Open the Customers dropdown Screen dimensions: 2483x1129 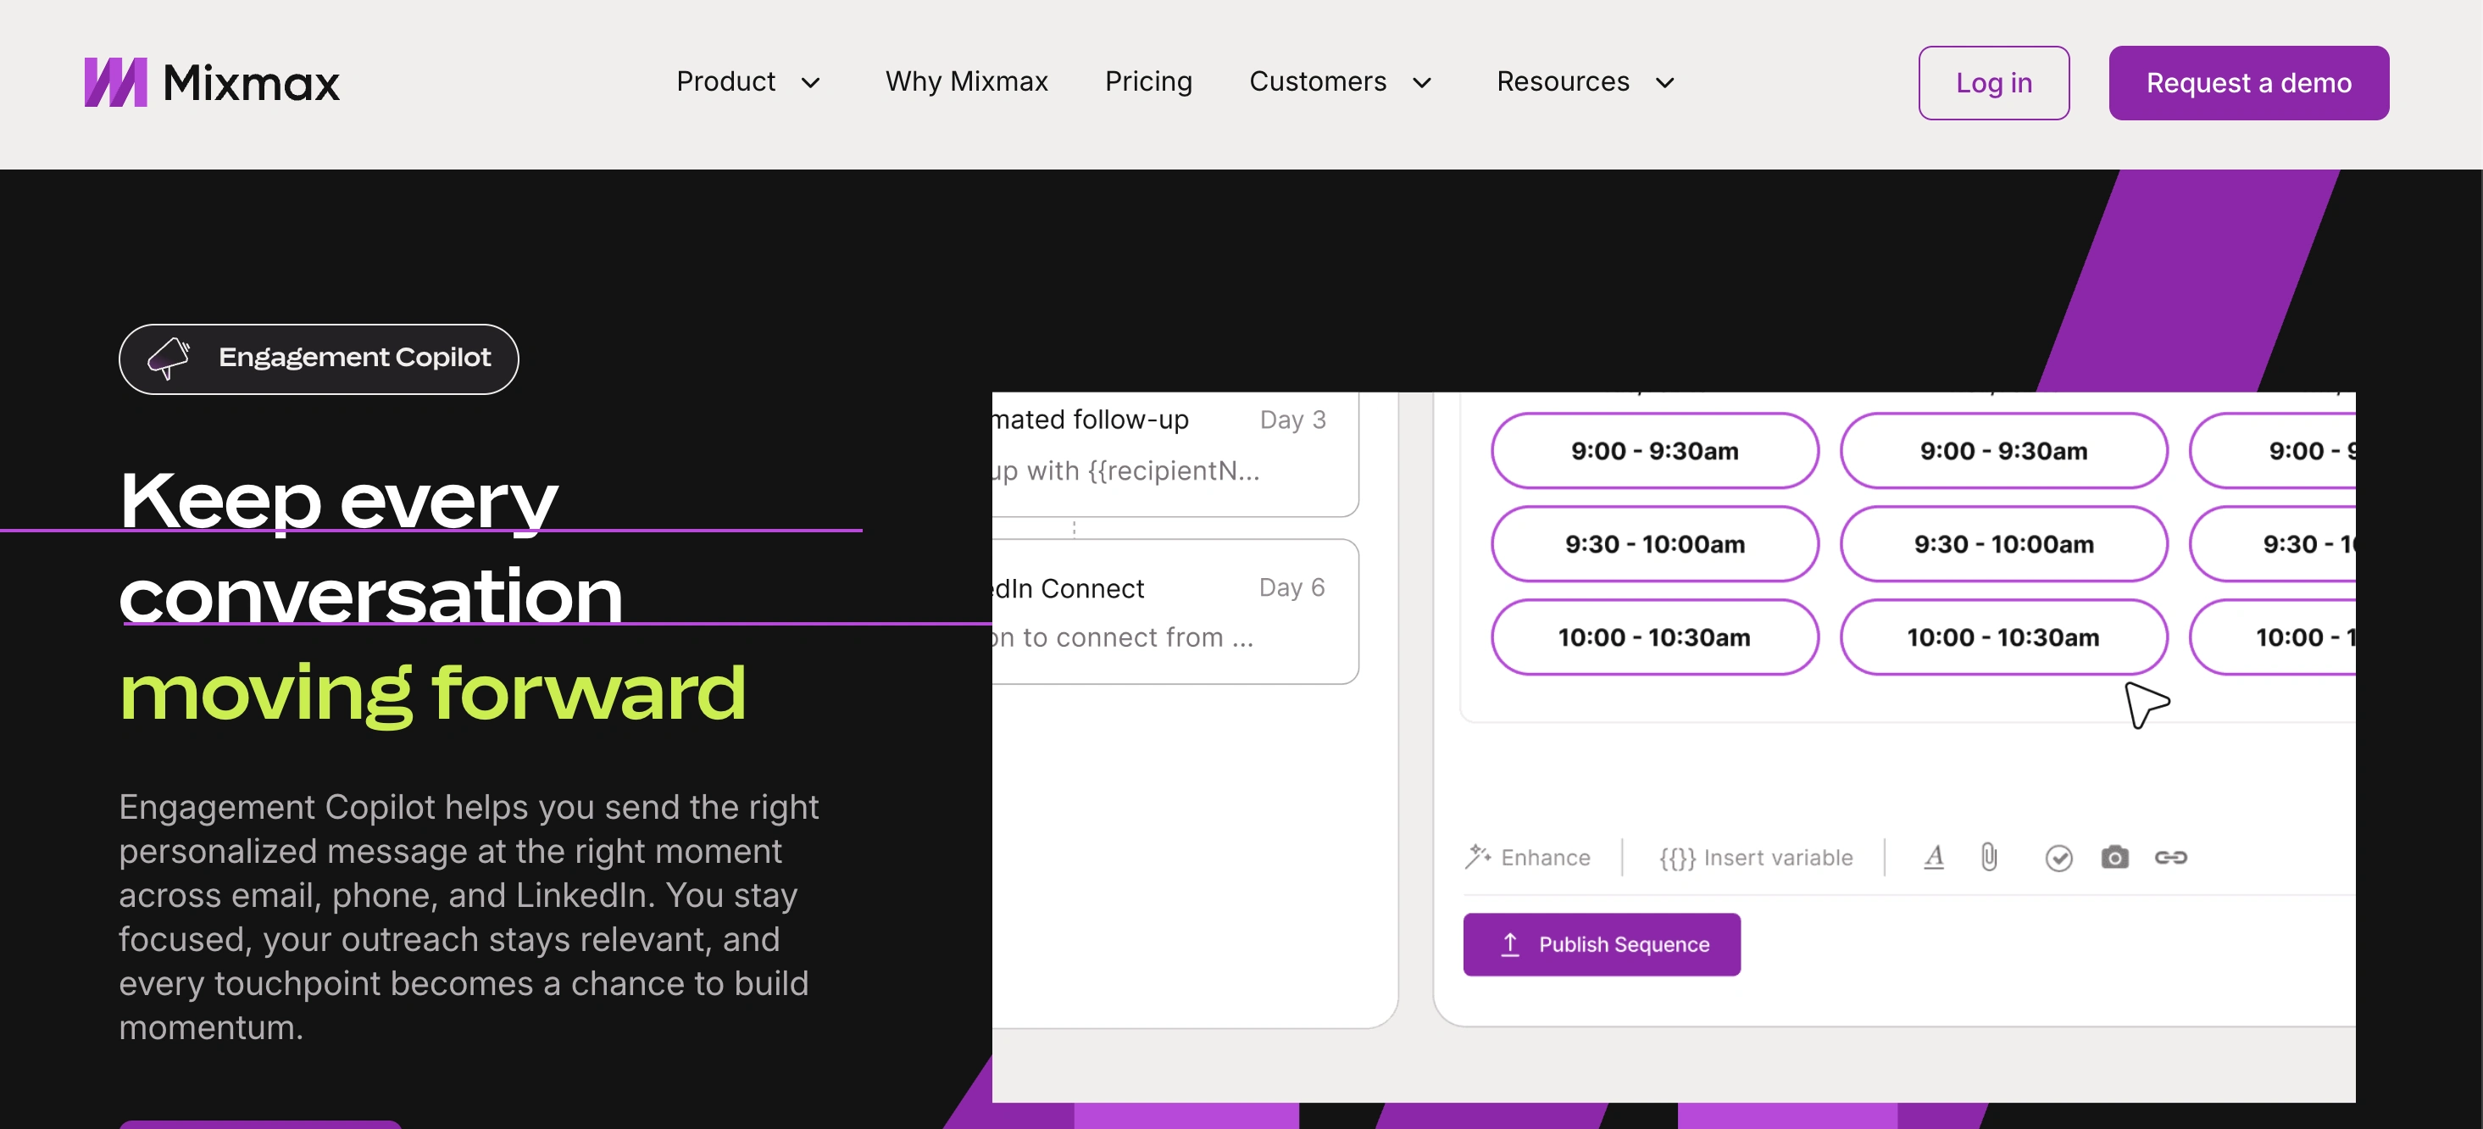[x=1341, y=82]
